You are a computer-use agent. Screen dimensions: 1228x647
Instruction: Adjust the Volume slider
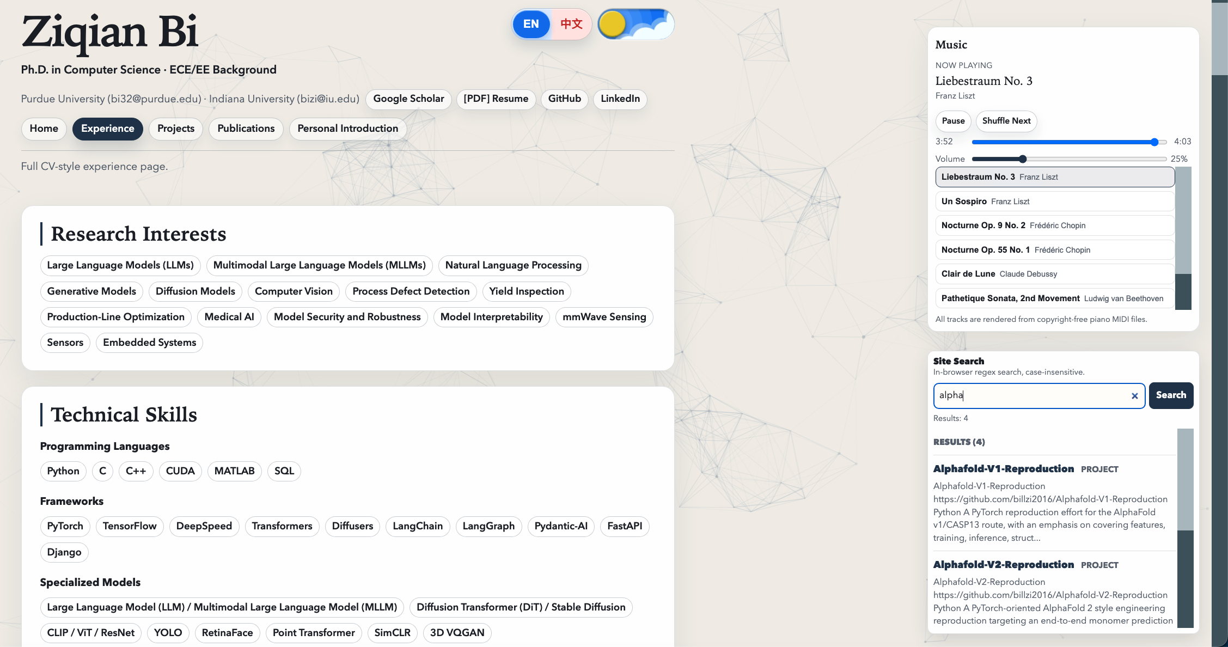(x=1069, y=159)
